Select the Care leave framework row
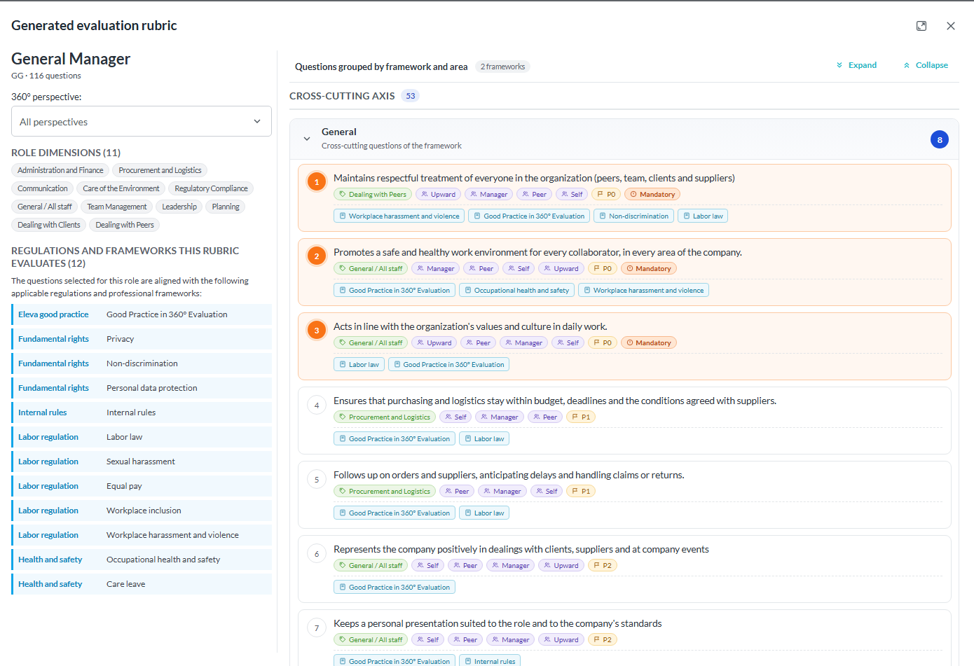Viewport: 974px width, 666px height. pos(142,584)
